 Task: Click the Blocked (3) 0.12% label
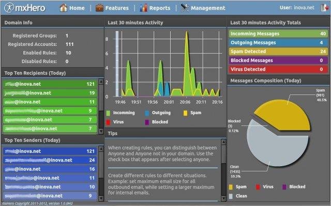point(234,126)
